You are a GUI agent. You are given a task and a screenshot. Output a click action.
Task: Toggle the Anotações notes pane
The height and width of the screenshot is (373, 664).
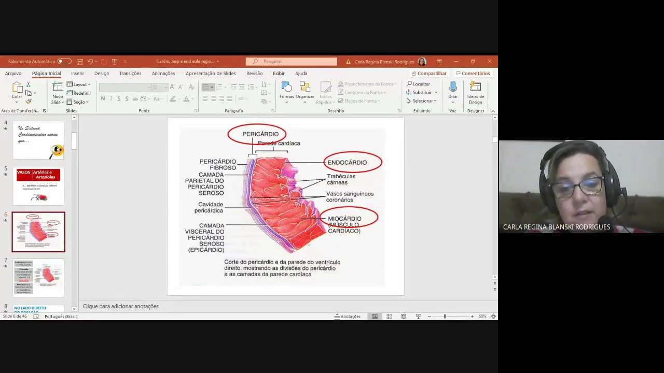348,317
